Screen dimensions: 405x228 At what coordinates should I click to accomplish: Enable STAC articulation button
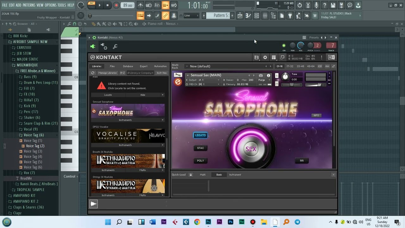(x=200, y=148)
